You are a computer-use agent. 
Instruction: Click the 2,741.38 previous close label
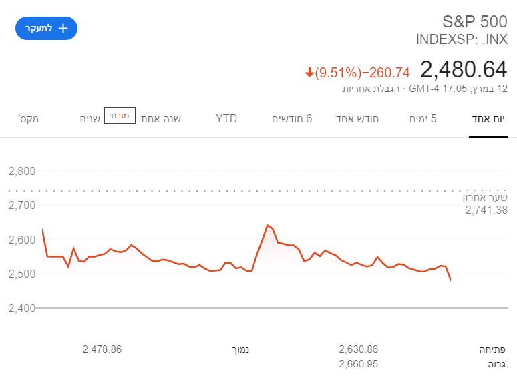[486, 210]
